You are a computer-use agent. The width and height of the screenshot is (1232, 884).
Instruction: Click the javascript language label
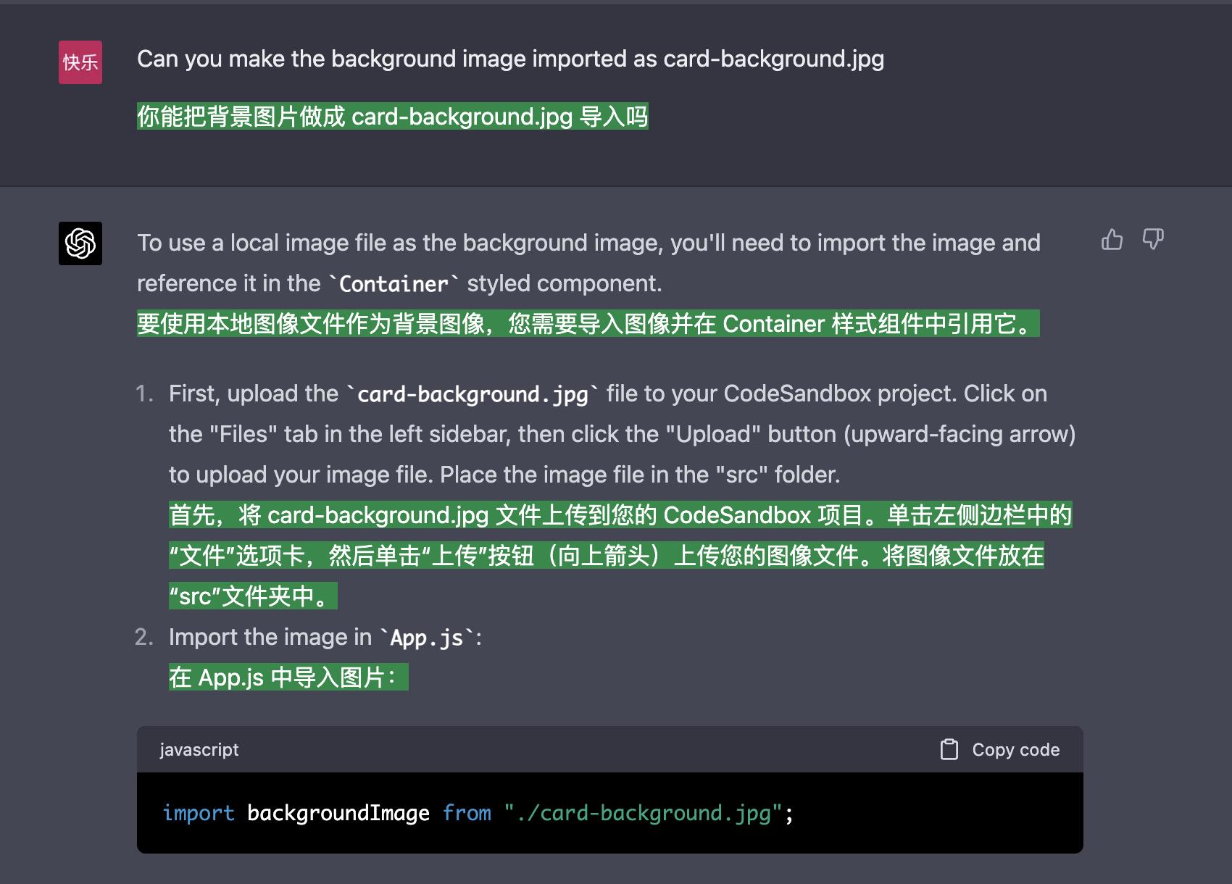click(x=199, y=749)
